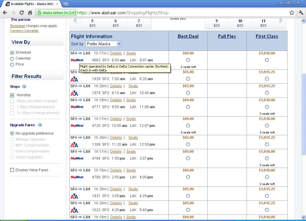The height and width of the screenshot is (221, 306).
Task: Open Details for flight 4771
Action: click(116, 100)
